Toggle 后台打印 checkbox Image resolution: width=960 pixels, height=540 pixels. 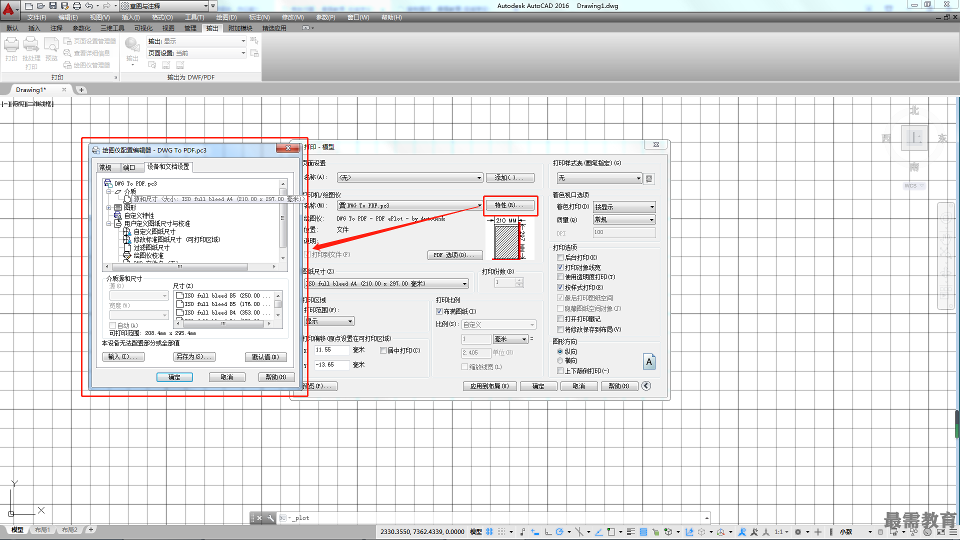(x=560, y=257)
